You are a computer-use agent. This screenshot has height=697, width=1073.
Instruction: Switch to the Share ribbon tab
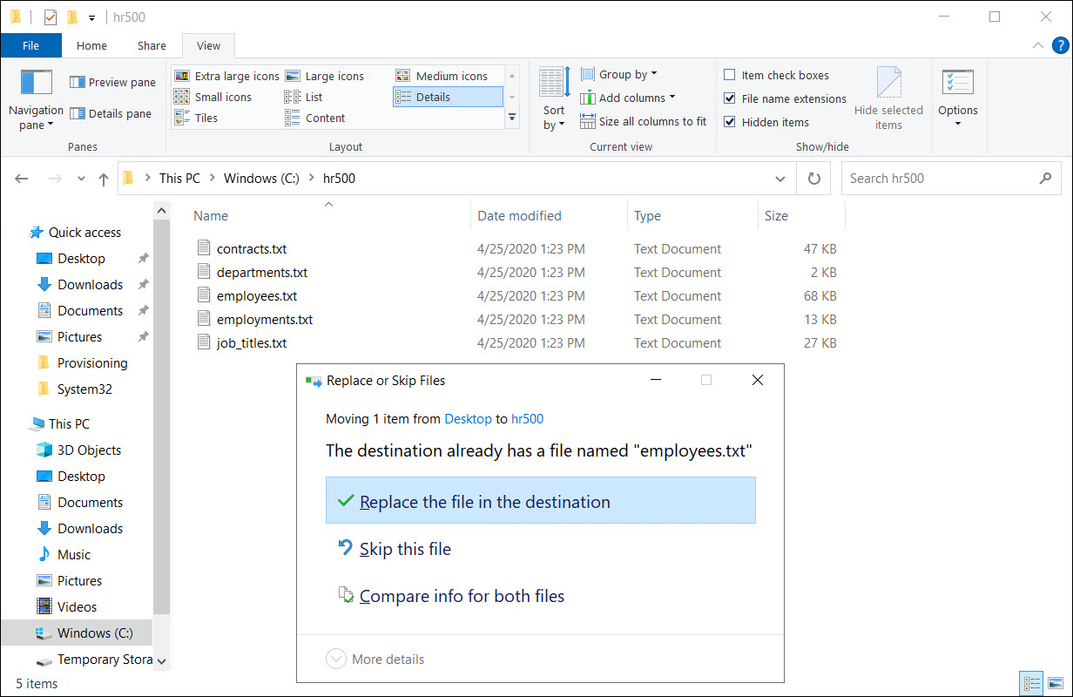coord(152,46)
